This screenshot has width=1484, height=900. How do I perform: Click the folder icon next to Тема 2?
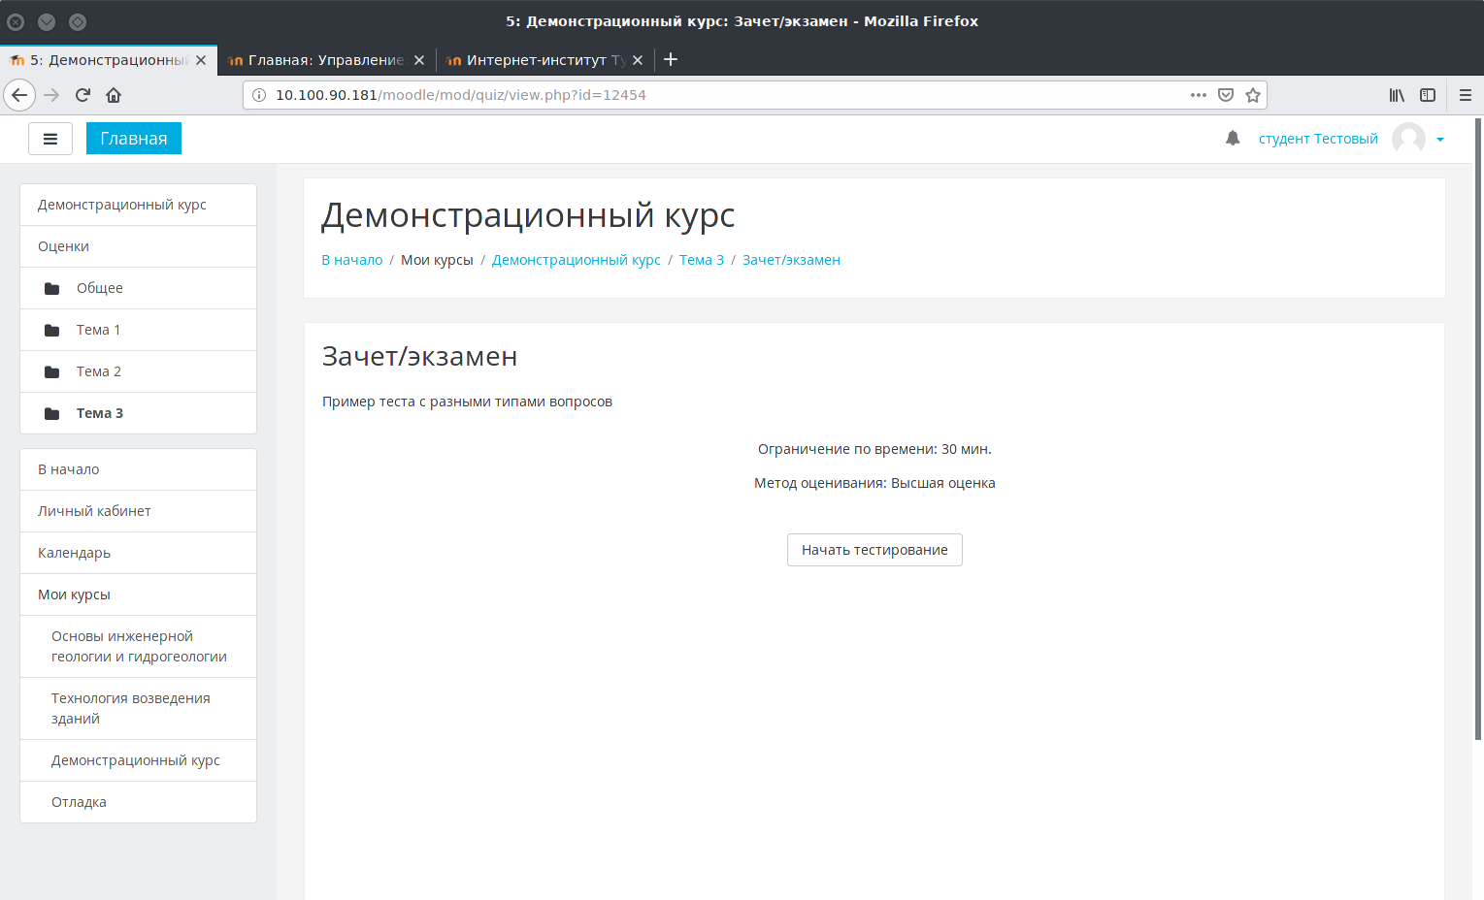coord(52,371)
